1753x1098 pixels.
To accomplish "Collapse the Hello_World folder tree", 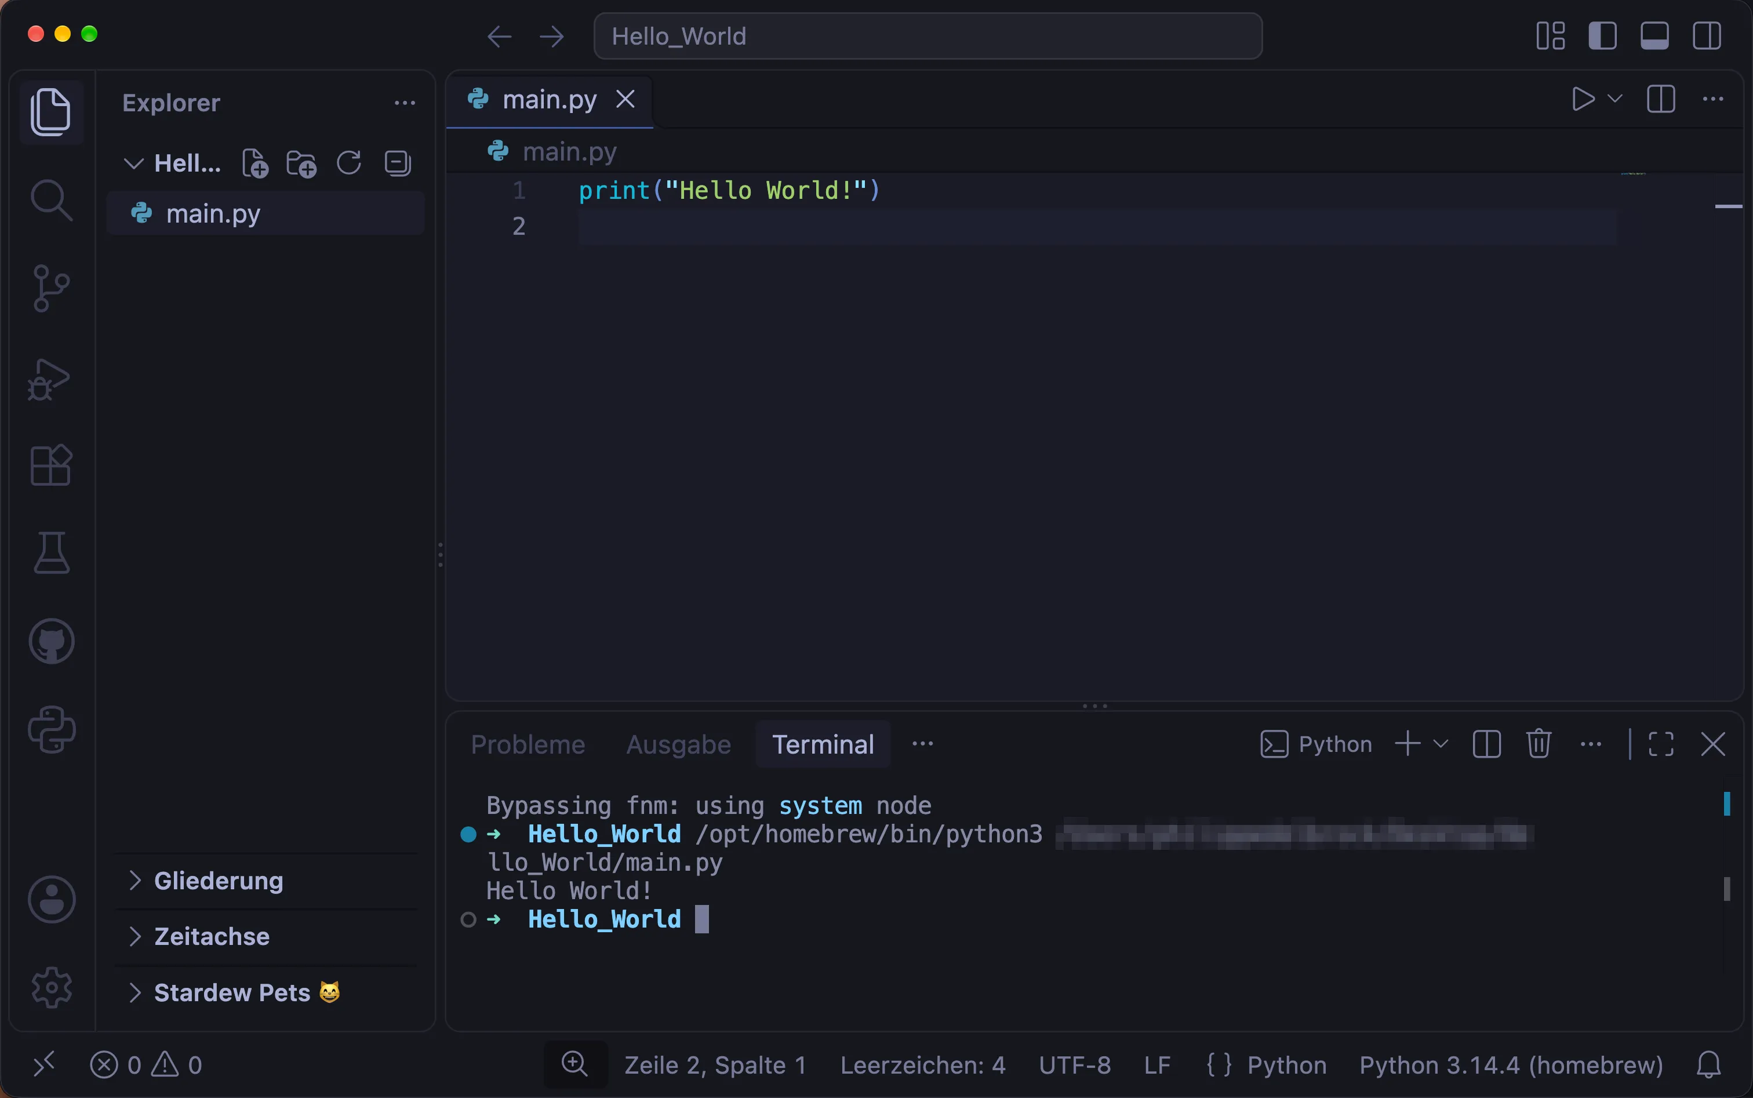I will click(x=133, y=163).
